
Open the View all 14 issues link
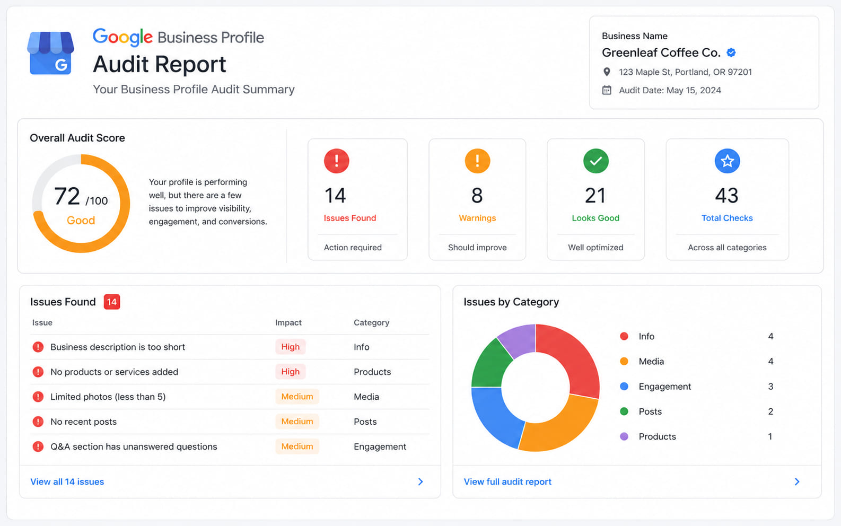(x=67, y=481)
